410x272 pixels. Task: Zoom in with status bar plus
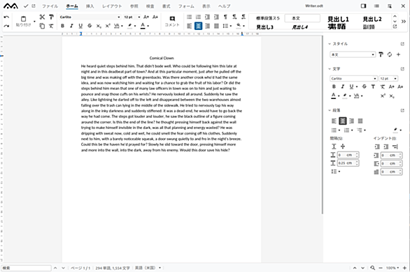[404, 268]
